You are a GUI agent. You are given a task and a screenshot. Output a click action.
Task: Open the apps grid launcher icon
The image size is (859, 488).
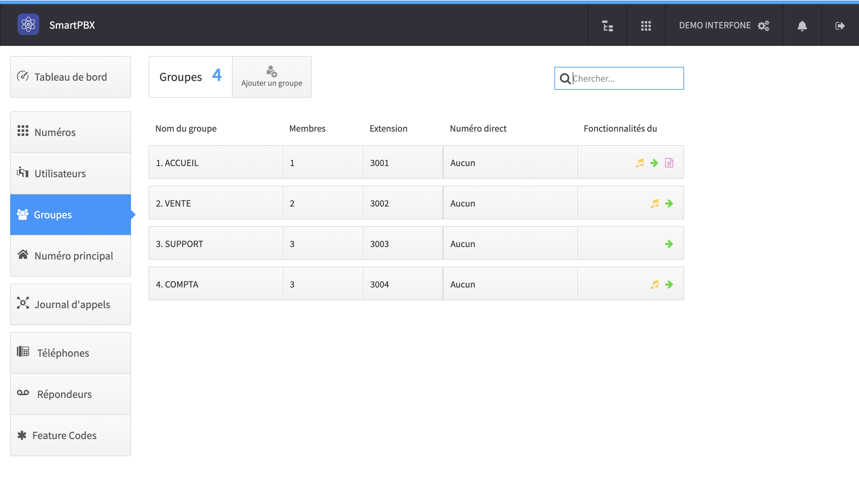pyautogui.click(x=646, y=26)
